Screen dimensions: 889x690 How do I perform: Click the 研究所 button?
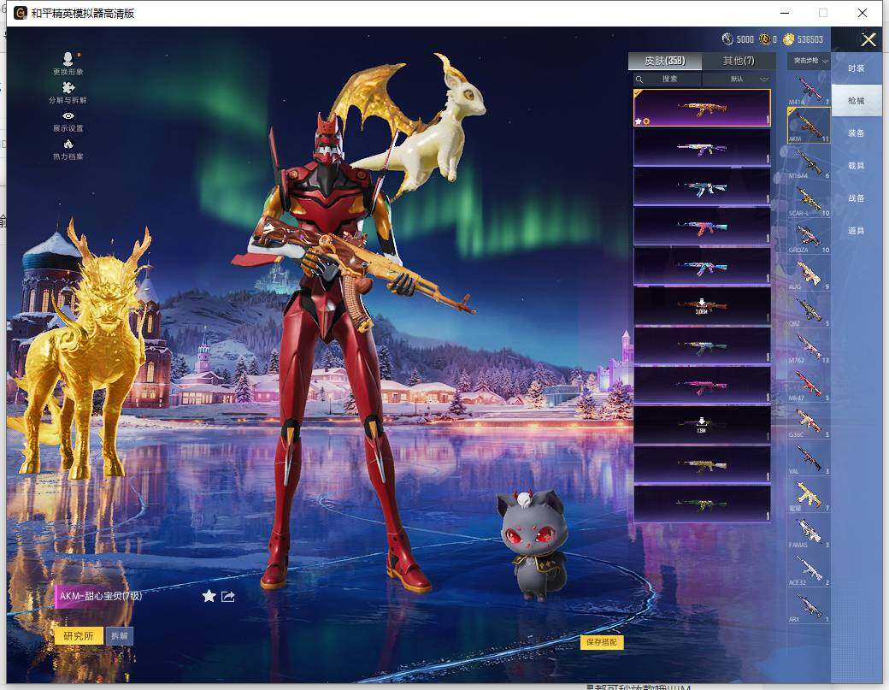pos(79,636)
